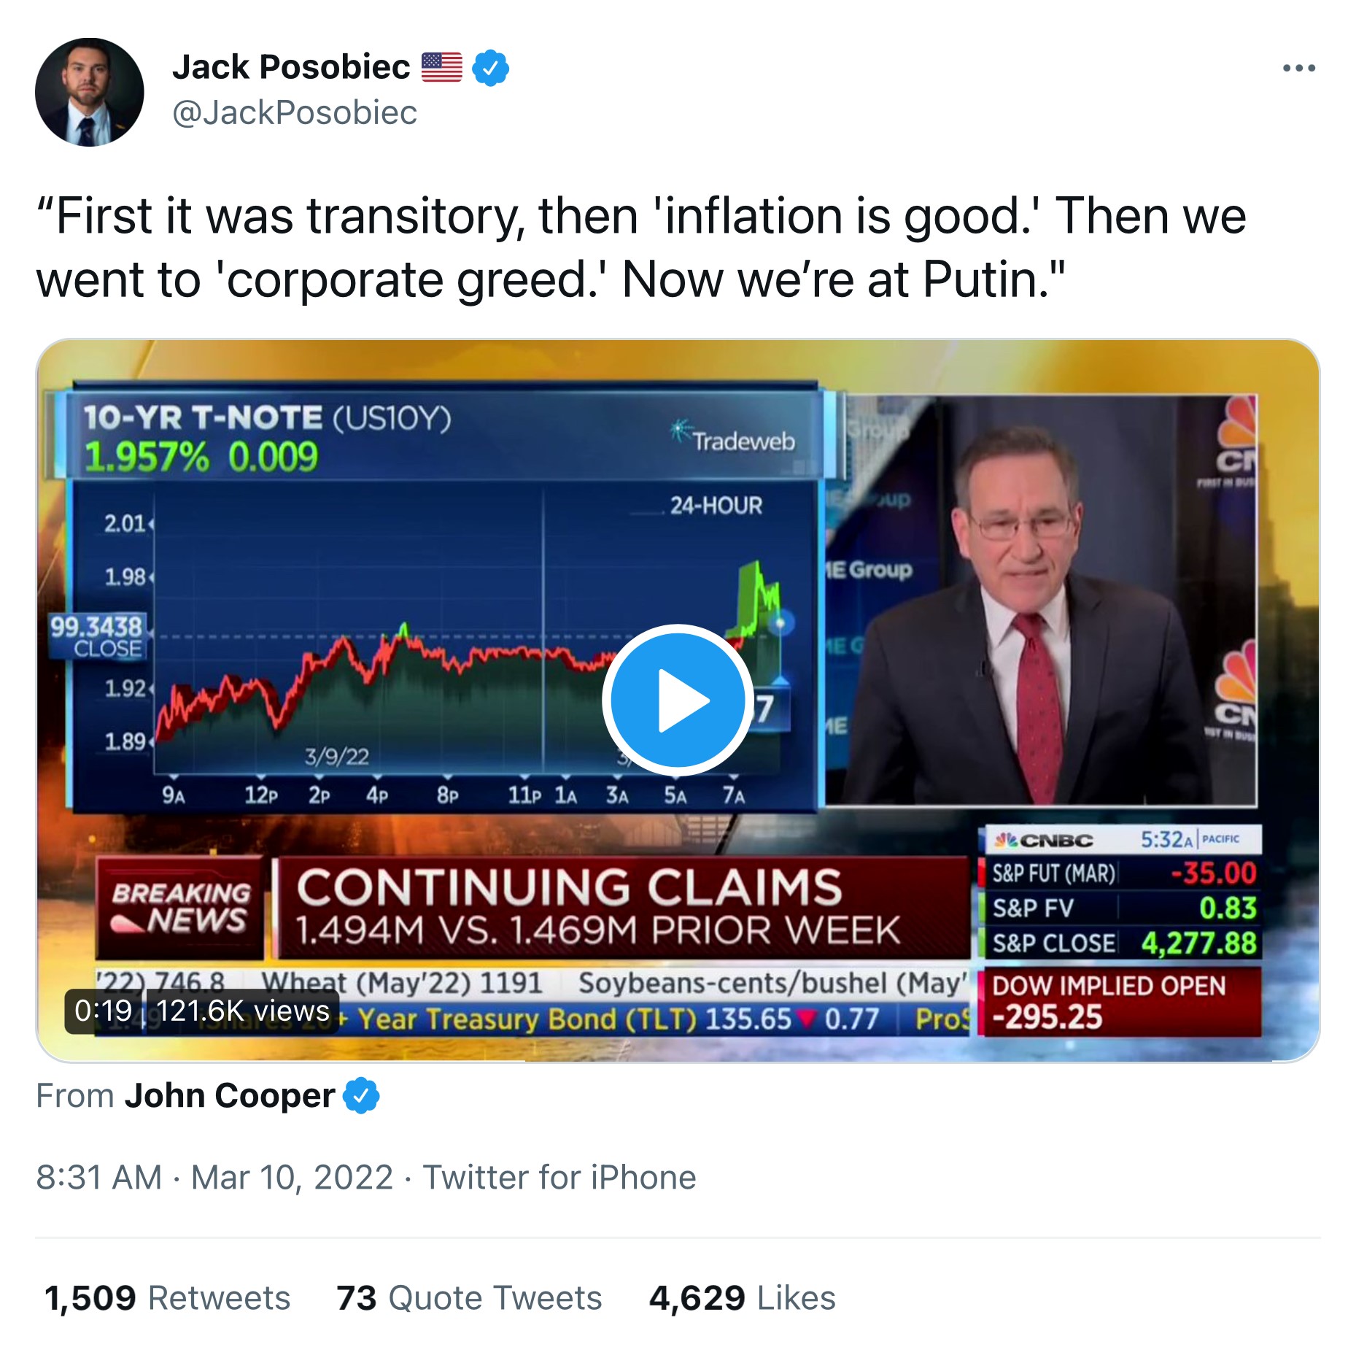Click the Jack Posobiec display name
The height and width of the screenshot is (1347, 1348).
tap(290, 67)
